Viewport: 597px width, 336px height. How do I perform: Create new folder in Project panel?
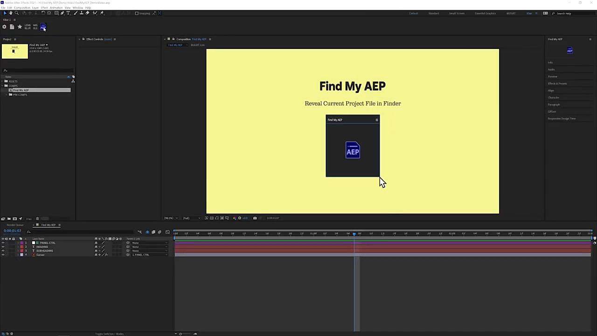[x=9, y=219]
